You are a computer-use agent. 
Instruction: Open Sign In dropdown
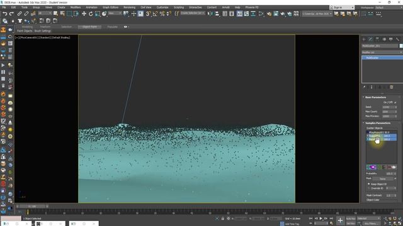[x=342, y=8]
